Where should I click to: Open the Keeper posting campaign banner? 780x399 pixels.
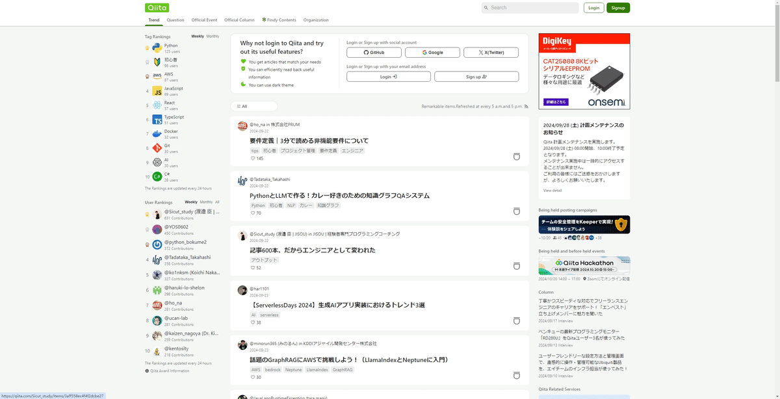(x=584, y=224)
